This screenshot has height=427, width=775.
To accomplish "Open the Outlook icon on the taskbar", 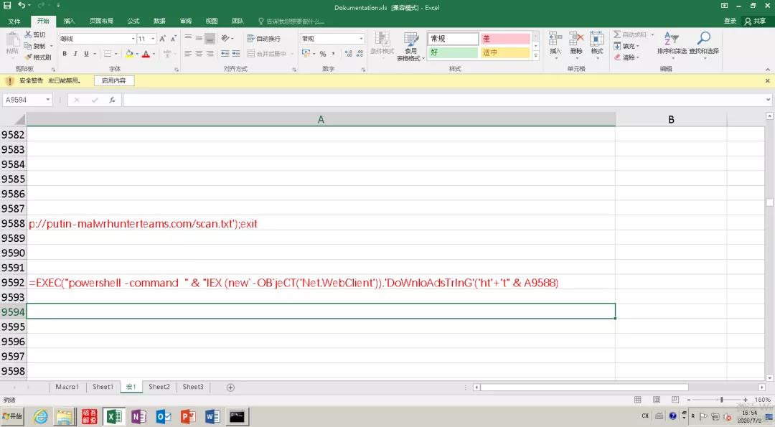I will 163,417.
